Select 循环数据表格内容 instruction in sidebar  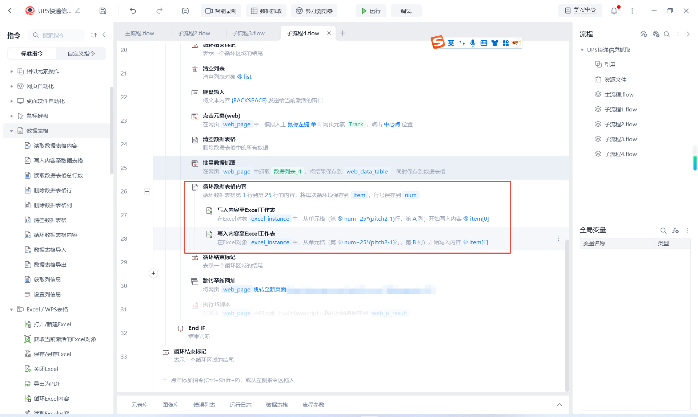point(55,235)
